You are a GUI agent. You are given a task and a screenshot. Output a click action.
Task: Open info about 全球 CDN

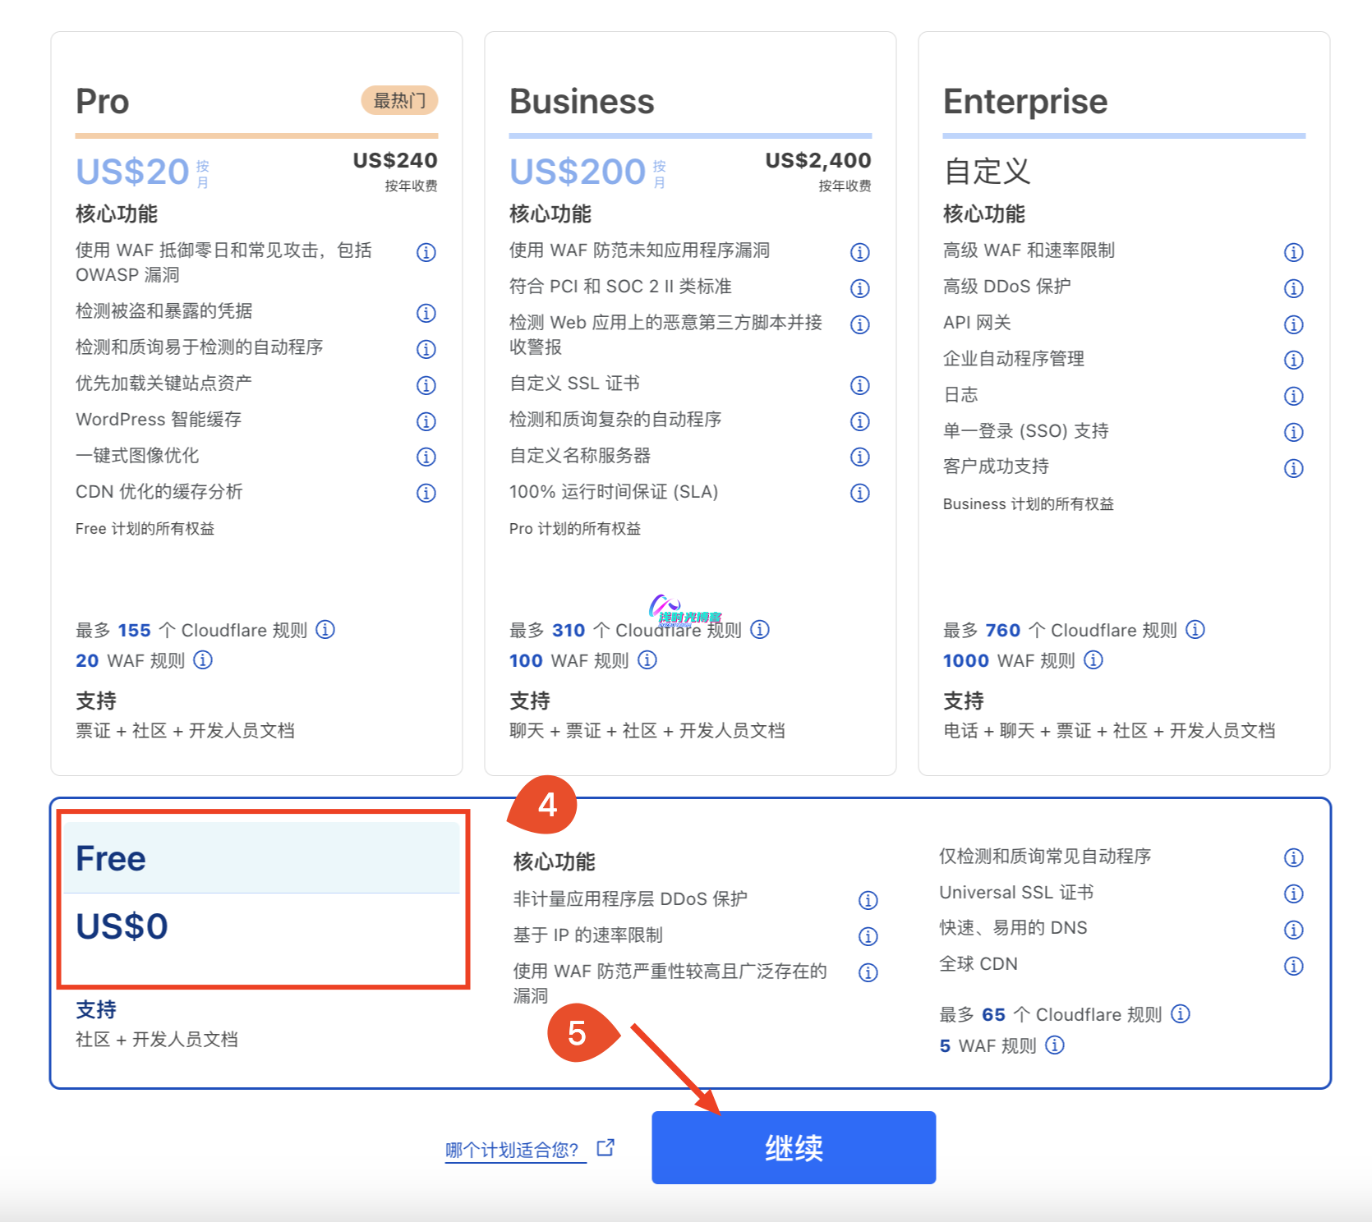1293,966
